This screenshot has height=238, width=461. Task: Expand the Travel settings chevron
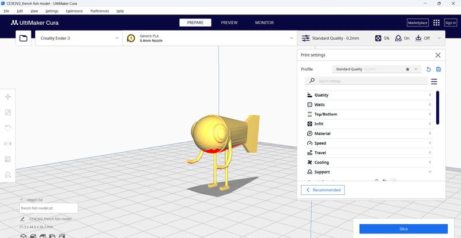tap(430, 153)
